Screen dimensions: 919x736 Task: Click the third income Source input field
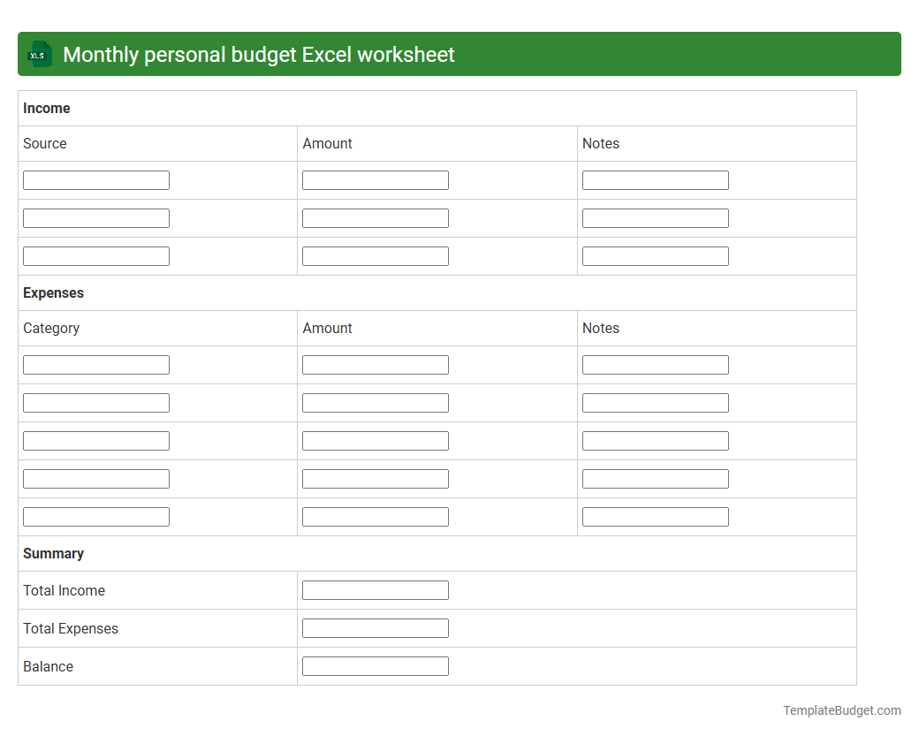(x=95, y=255)
